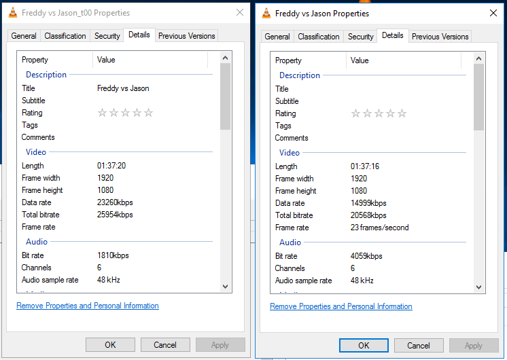
Task: Click Value column header in Freddy vs Jason_t00 window
Action: pos(150,60)
